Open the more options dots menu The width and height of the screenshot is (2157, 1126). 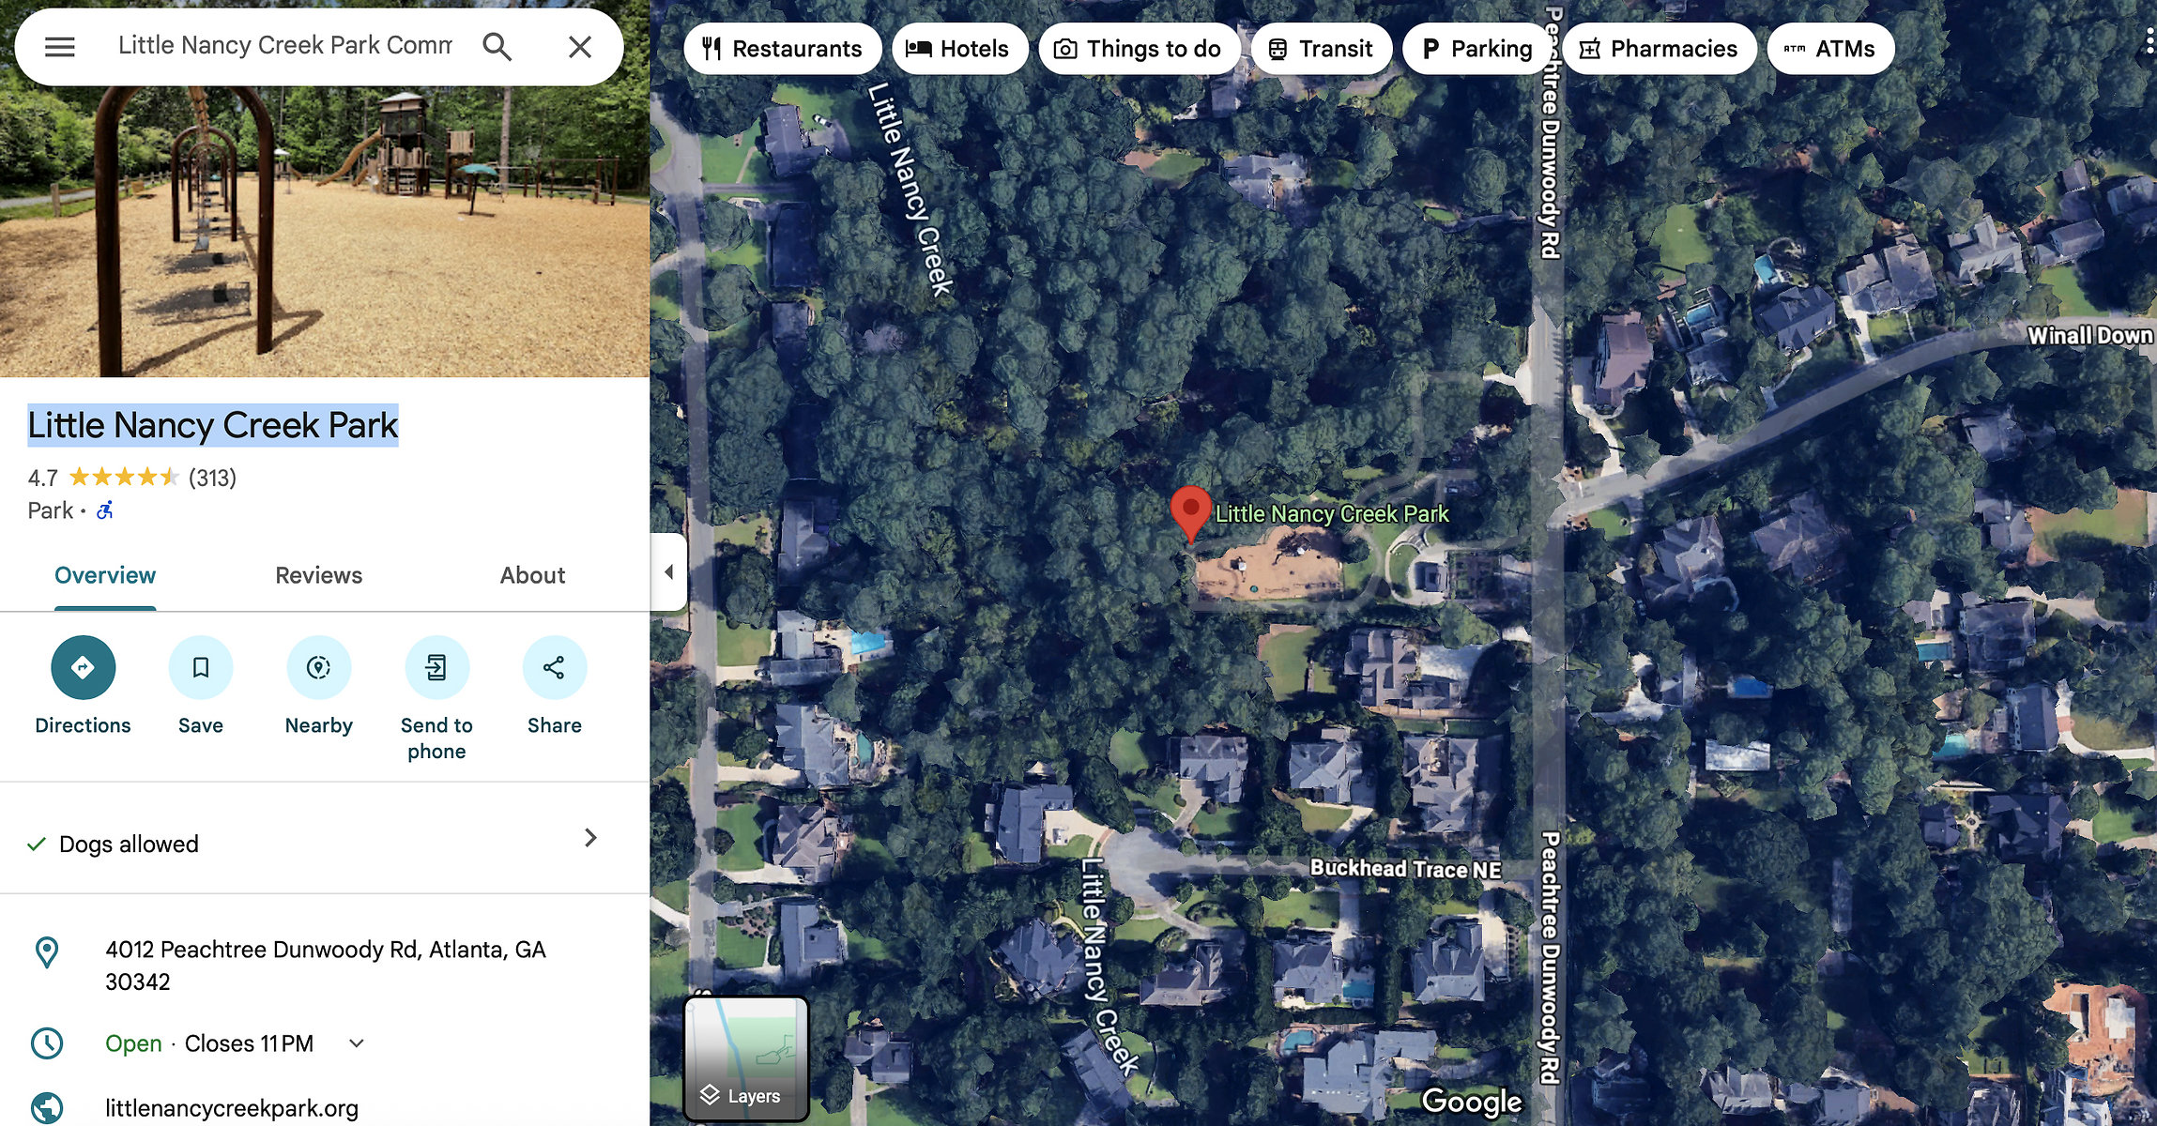pos(2149,41)
